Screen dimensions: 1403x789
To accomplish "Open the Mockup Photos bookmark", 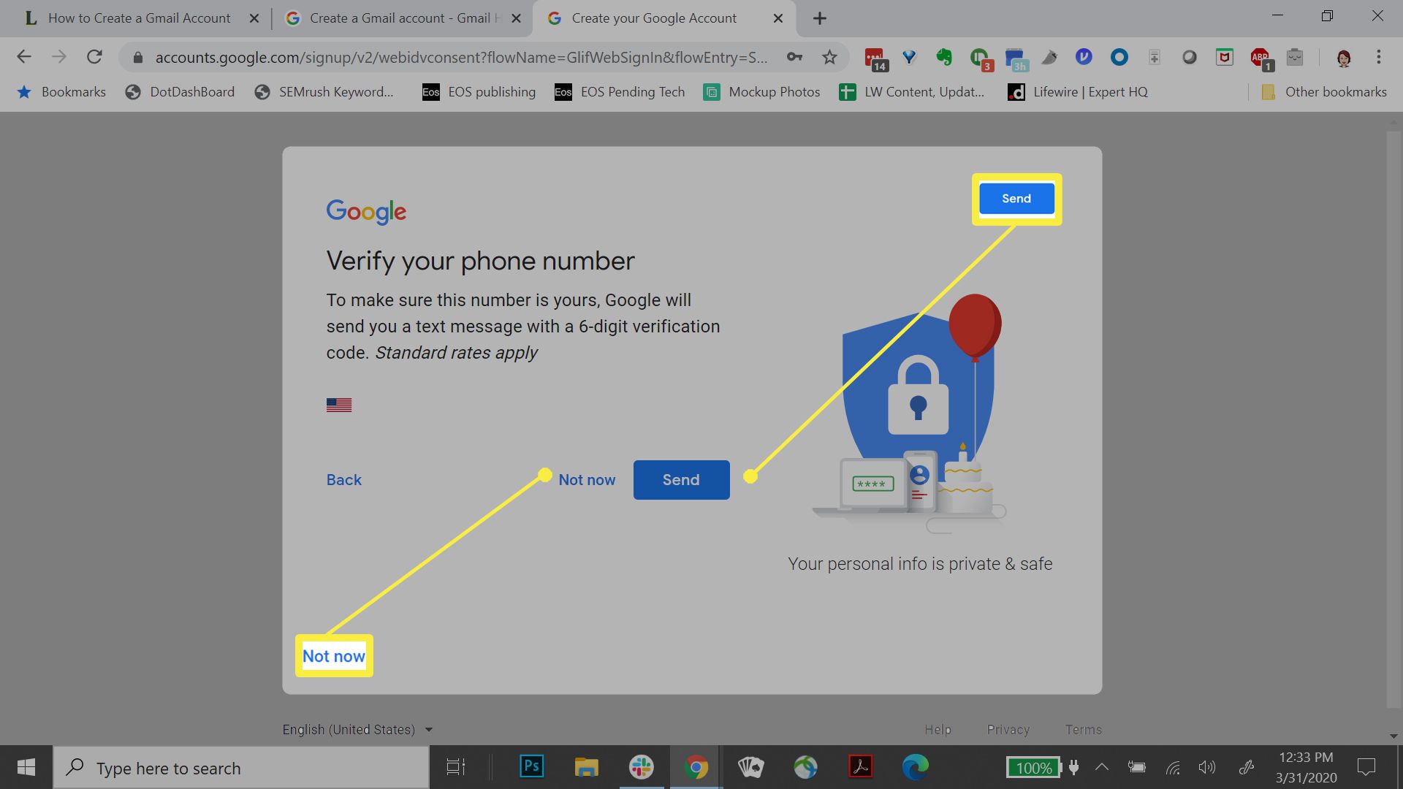I will click(x=761, y=92).
